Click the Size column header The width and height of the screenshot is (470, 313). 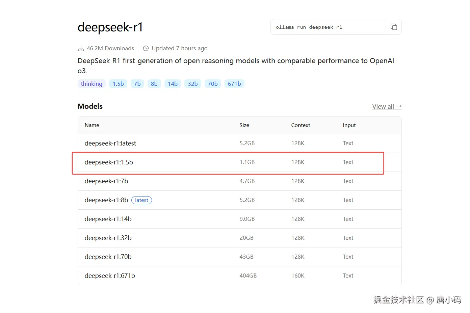244,125
